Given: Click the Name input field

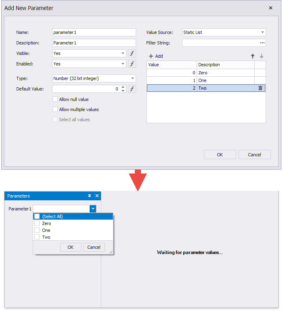Looking at the screenshot, I should 94,32.
